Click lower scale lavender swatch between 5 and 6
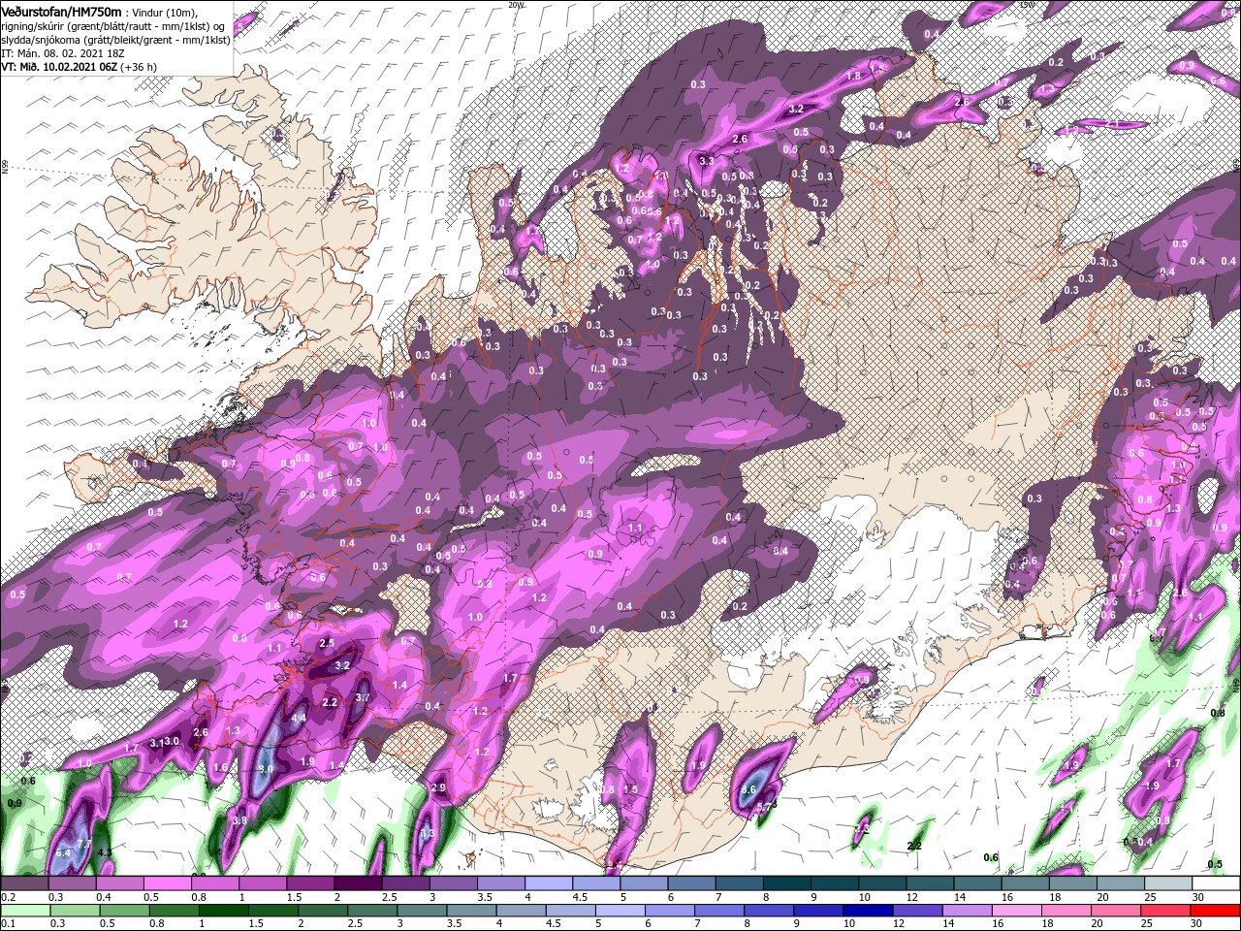Viewport: 1241px width, 931px height. click(621, 912)
